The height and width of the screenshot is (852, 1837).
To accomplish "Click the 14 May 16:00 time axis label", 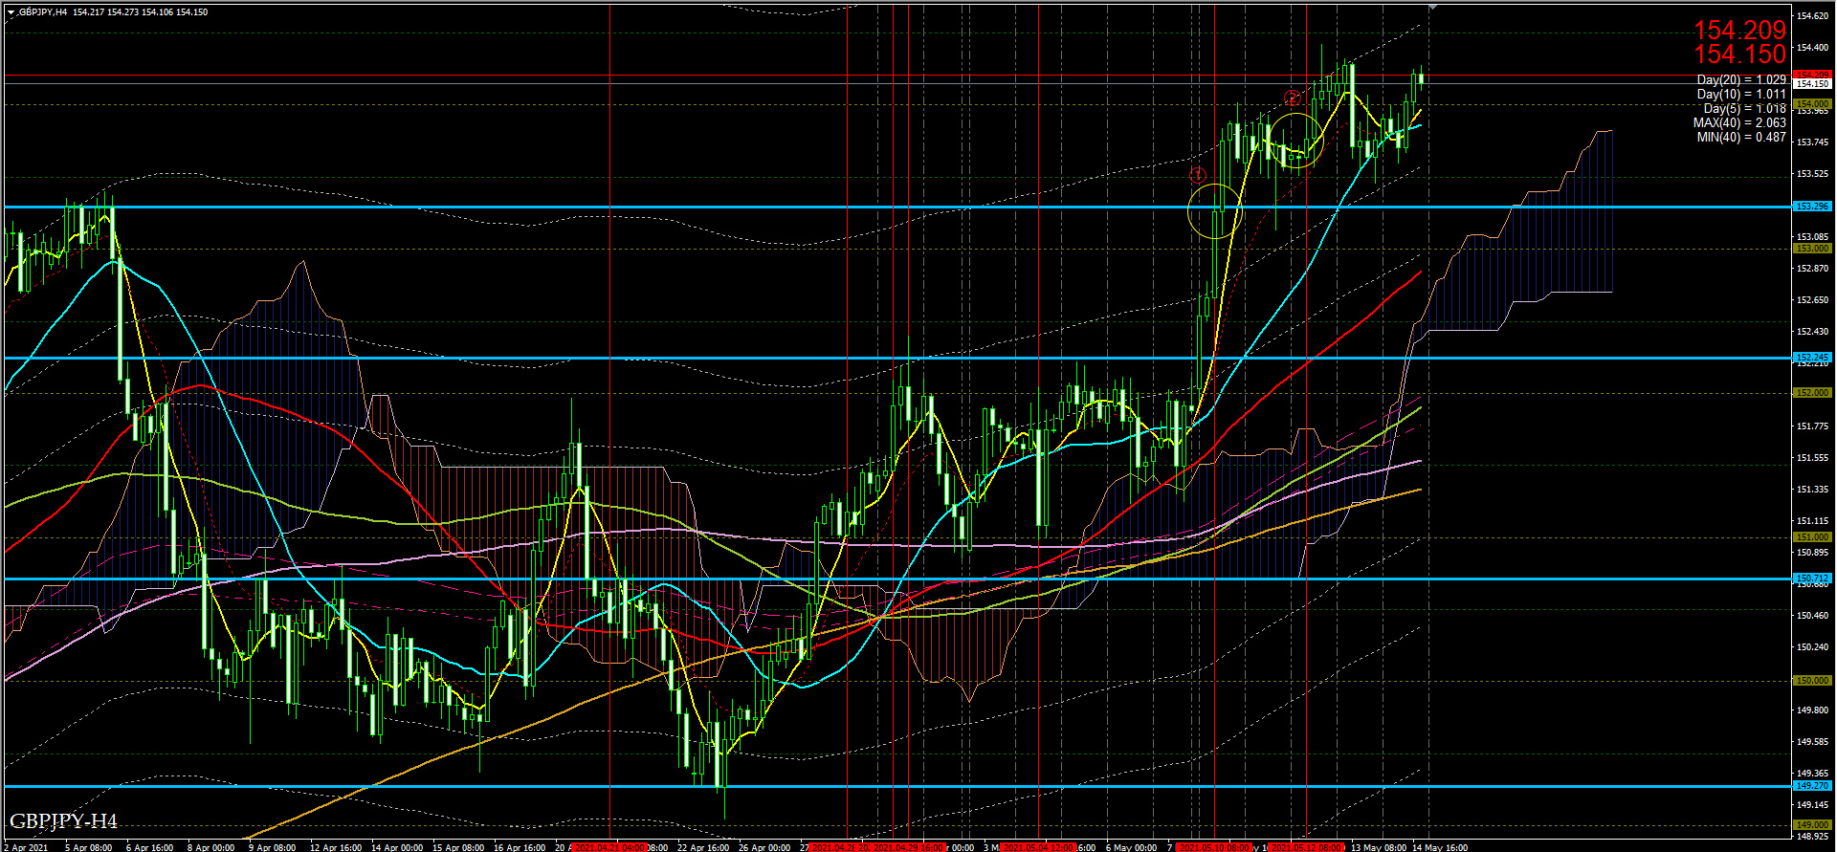I will (x=1440, y=847).
